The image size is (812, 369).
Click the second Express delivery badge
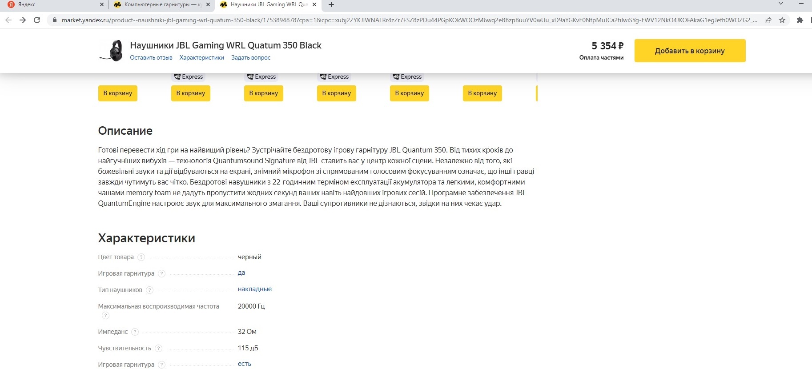tap(261, 76)
